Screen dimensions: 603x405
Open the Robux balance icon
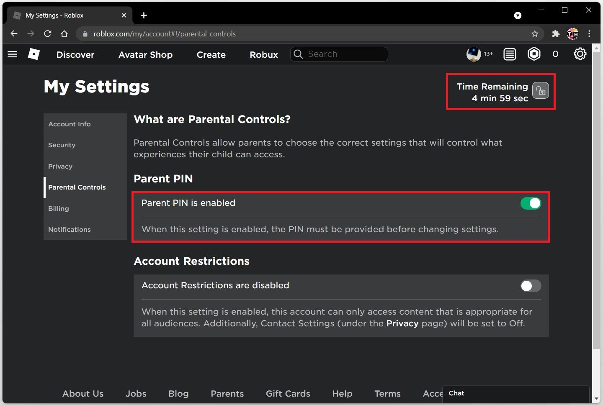534,54
